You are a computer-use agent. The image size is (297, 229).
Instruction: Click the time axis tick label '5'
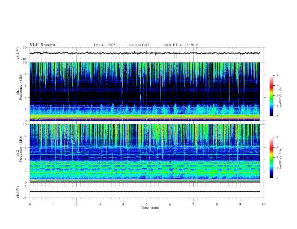click(x=147, y=204)
